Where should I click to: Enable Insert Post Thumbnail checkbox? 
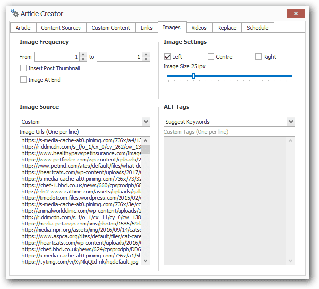23,68
